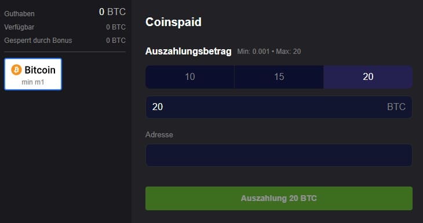Select the Bitcoin payment method card
Image resolution: width=423 pixels, height=223 pixels.
click(x=33, y=74)
